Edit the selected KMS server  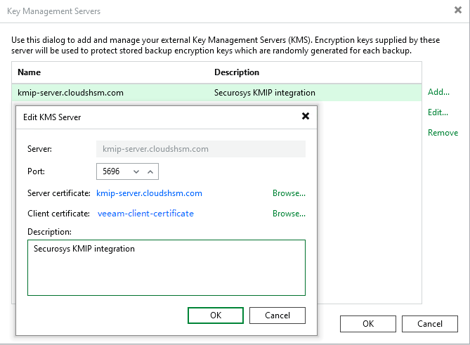(x=438, y=112)
